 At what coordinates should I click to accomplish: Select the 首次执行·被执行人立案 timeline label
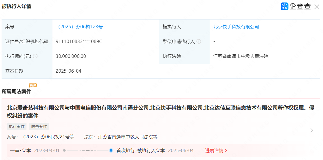tap(141, 150)
